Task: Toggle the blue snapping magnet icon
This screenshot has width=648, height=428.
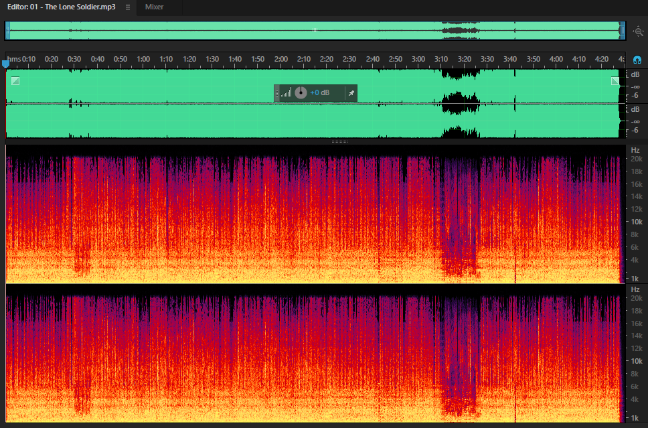Action: point(637,60)
